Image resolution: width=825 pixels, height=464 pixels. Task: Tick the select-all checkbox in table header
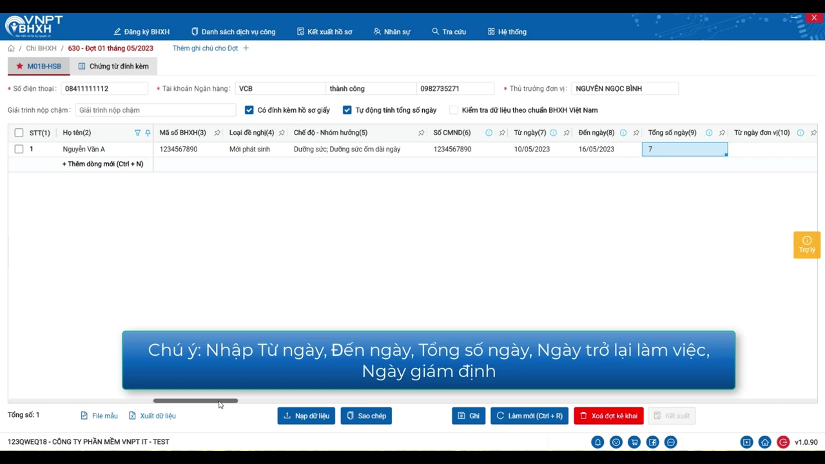point(19,133)
